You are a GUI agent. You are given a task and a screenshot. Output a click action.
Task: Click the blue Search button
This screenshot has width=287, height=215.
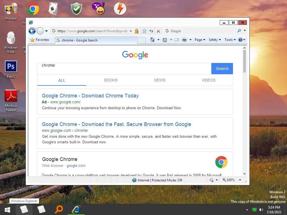pos(222,69)
